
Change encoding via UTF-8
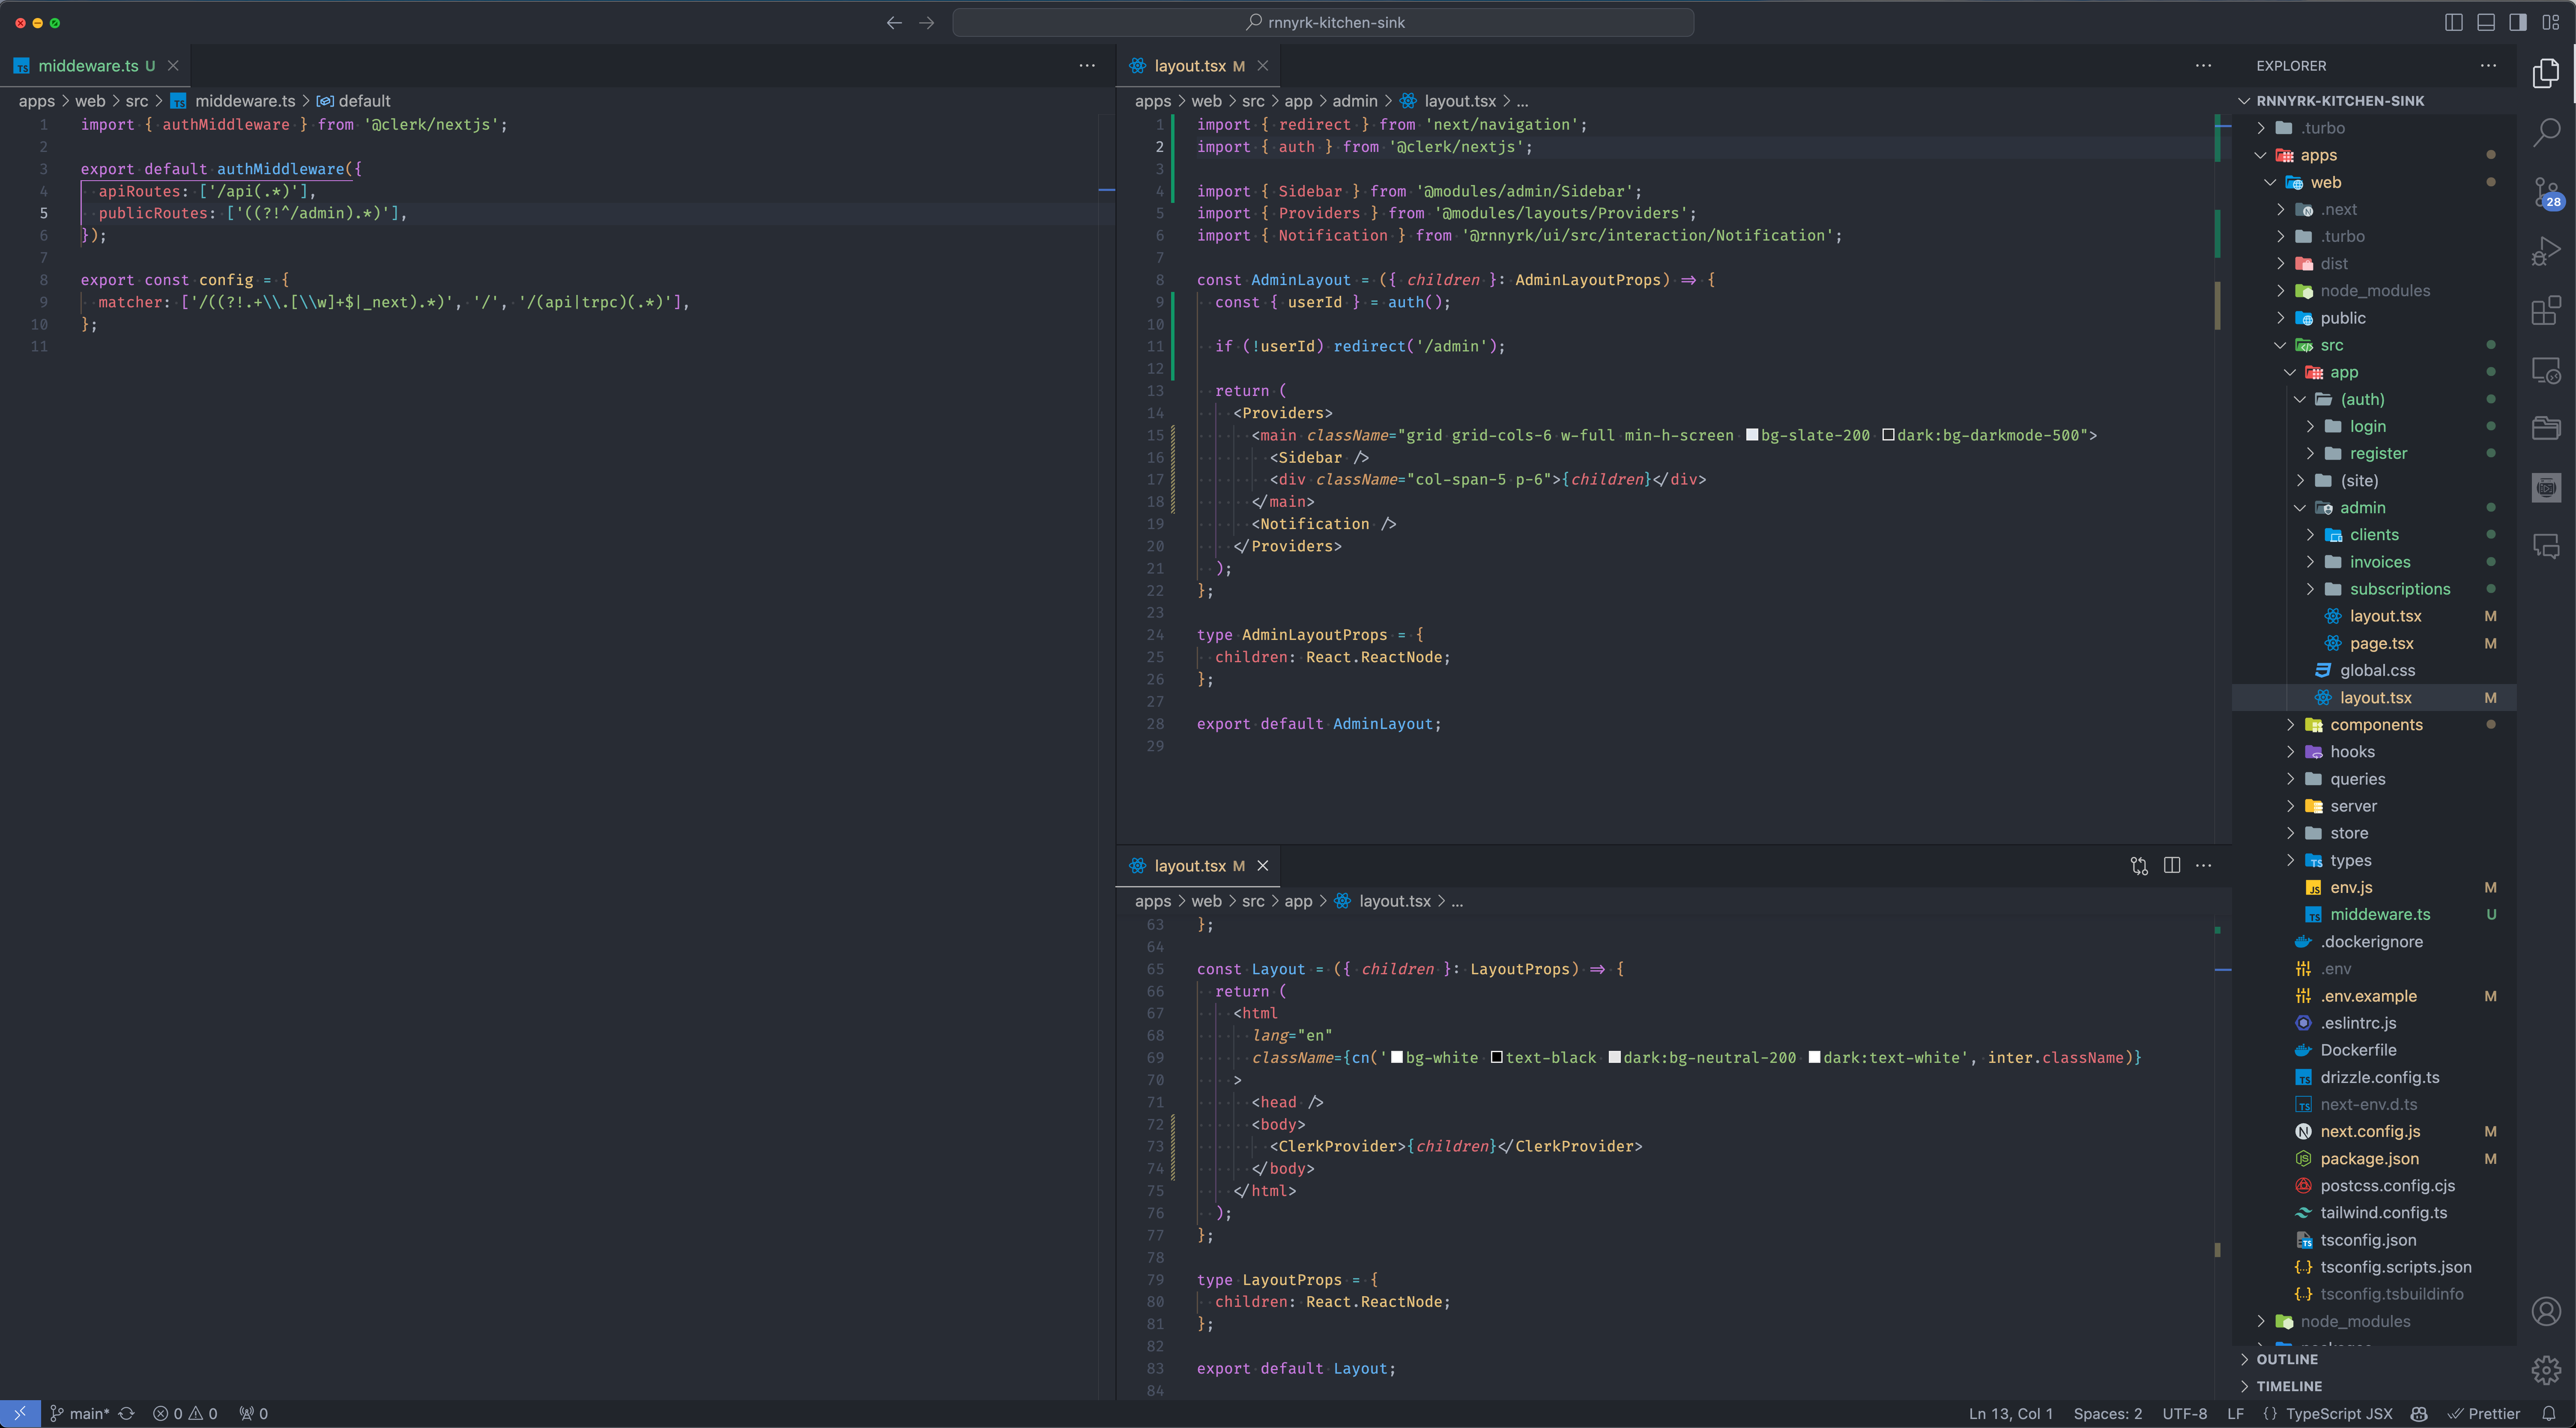[x=2184, y=1413]
